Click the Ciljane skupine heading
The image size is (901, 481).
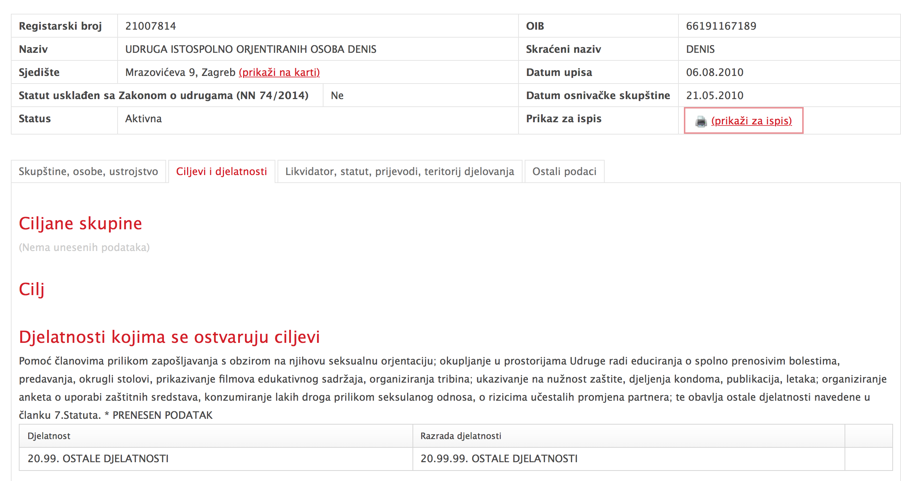(x=80, y=224)
